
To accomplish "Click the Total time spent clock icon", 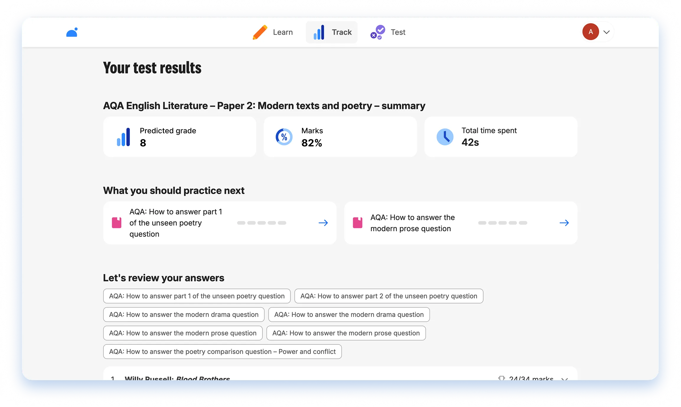I will pyautogui.click(x=445, y=137).
